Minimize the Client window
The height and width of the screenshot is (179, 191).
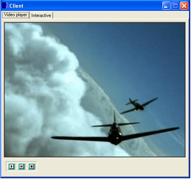[x=166, y=6]
